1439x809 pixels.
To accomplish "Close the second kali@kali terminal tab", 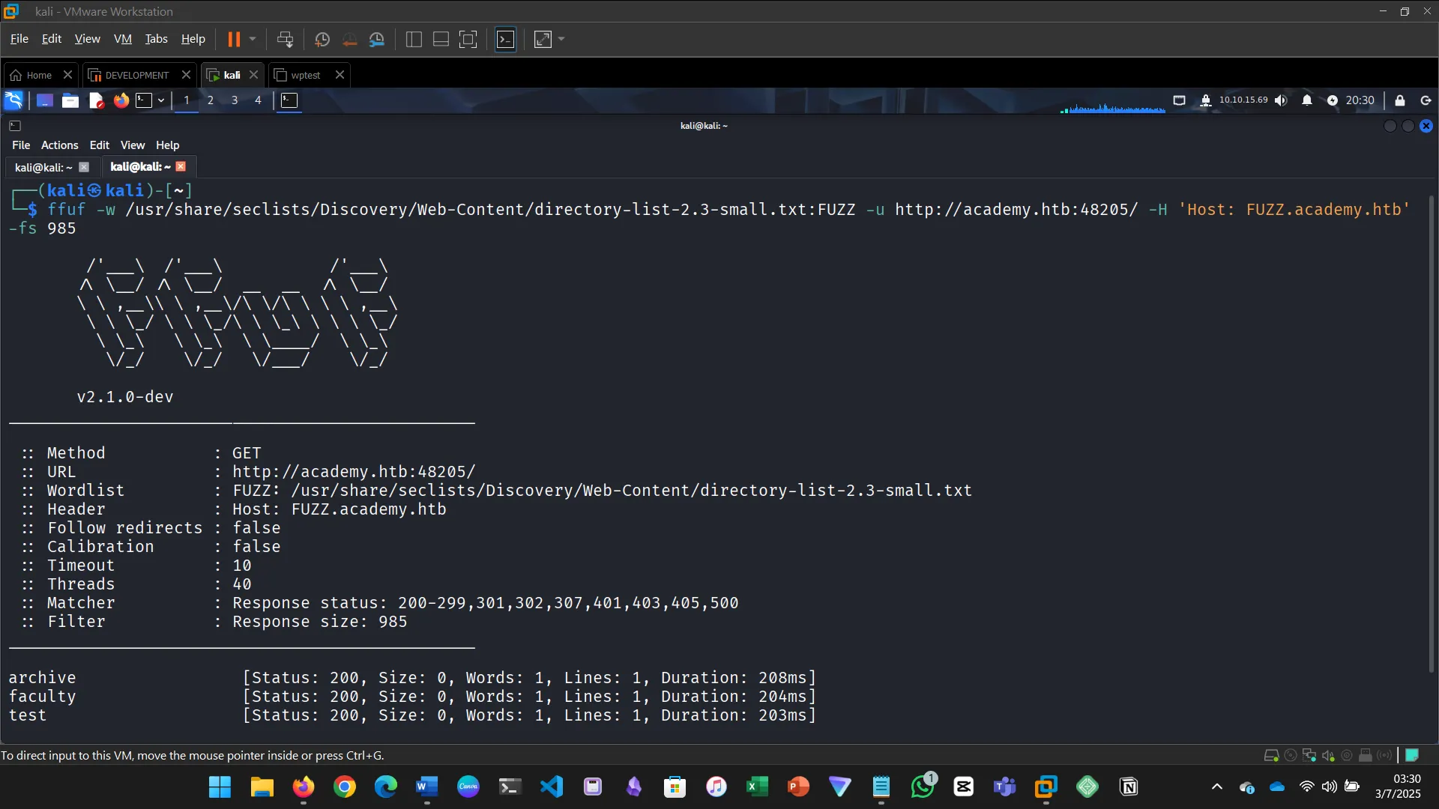I will click(181, 166).
